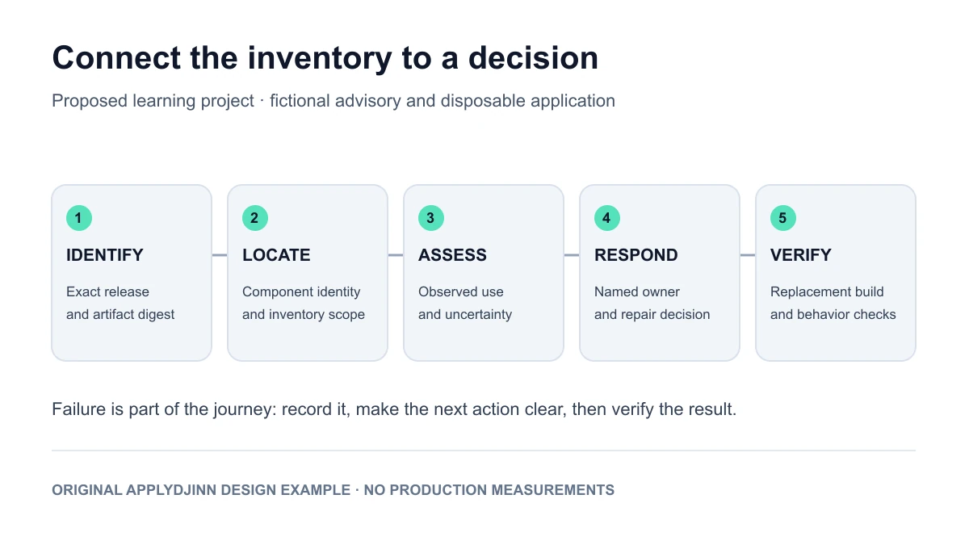Click the 'Proposed learning project' subtitle
969x545 pixels.
tap(333, 101)
